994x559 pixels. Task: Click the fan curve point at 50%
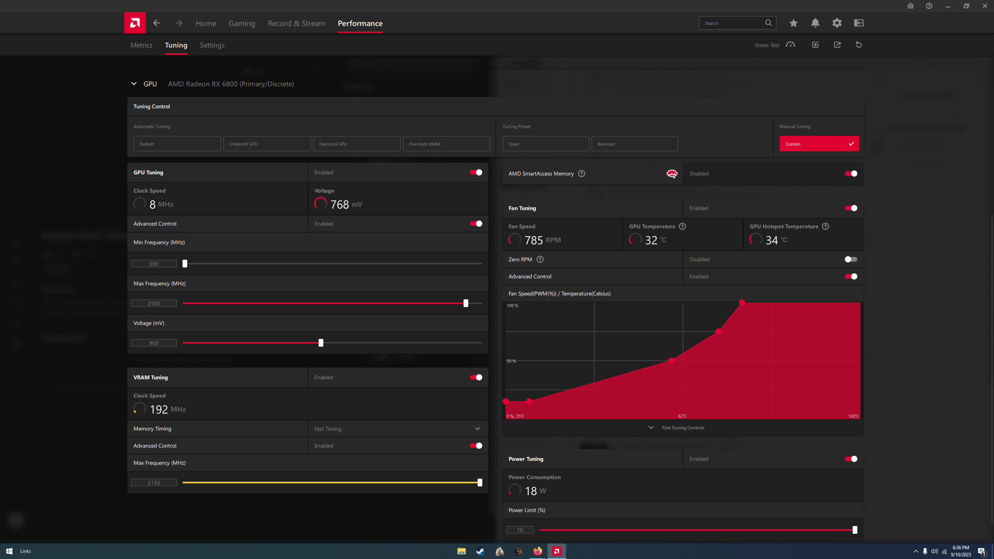click(671, 361)
